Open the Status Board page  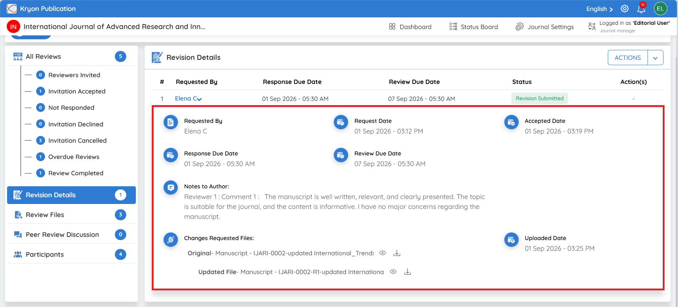pos(474,27)
